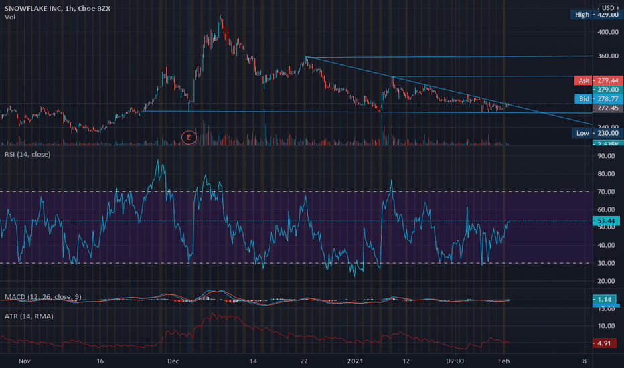The image size is (624, 368).
Task: Click the 272.45 gray price tag
Action: 608,108
